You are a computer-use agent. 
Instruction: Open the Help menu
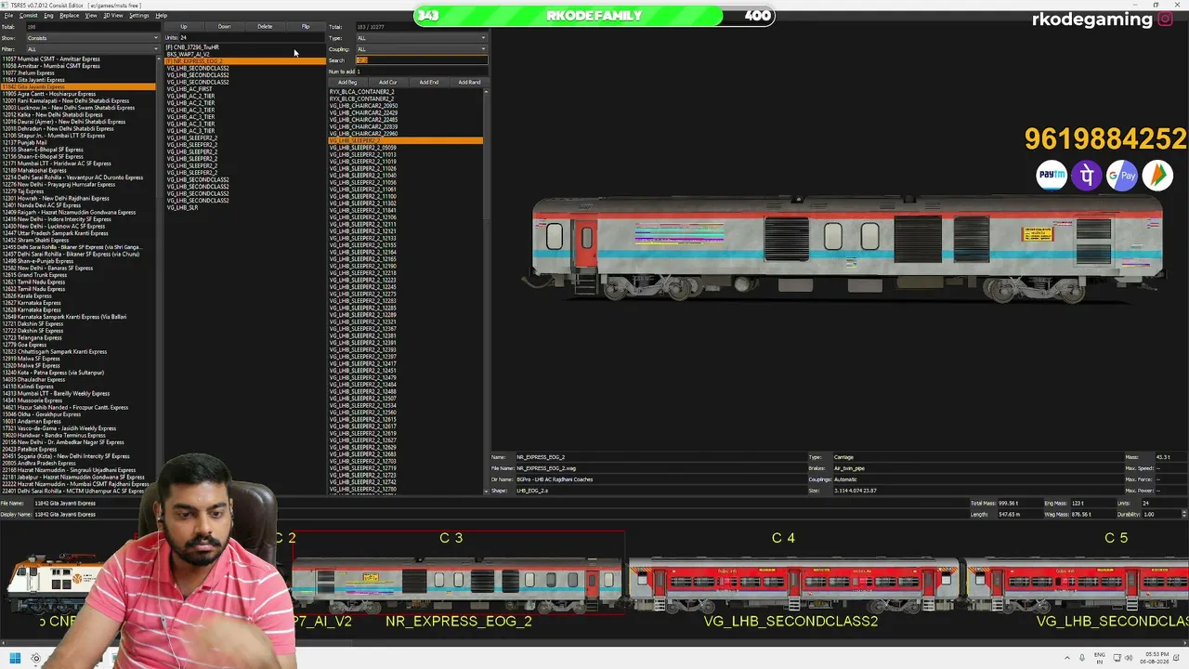(x=161, y=16)
